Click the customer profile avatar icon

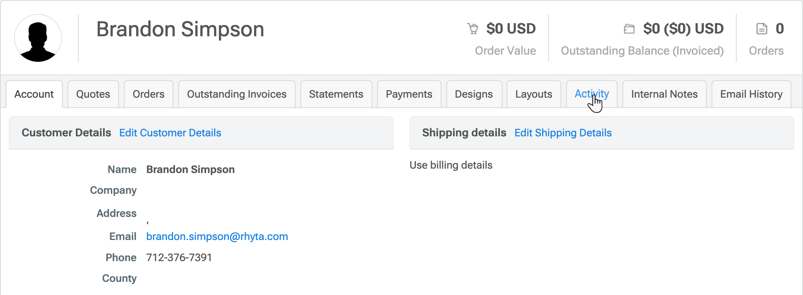[38, 38]
